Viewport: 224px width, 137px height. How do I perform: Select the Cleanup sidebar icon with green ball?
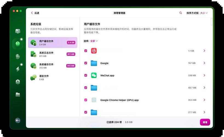(18, 44)
